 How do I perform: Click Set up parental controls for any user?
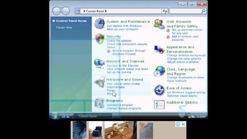(187, 32)
